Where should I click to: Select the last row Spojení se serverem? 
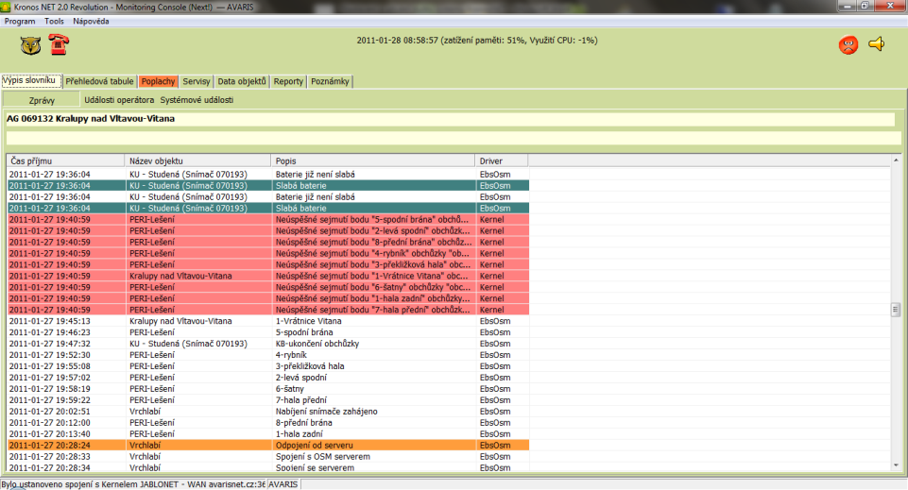268,467
